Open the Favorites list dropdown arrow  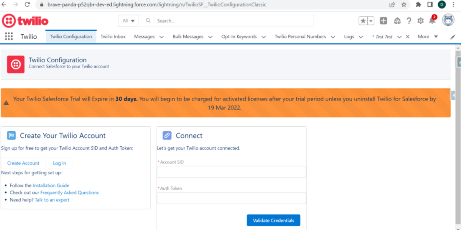[x=371, y=21]
